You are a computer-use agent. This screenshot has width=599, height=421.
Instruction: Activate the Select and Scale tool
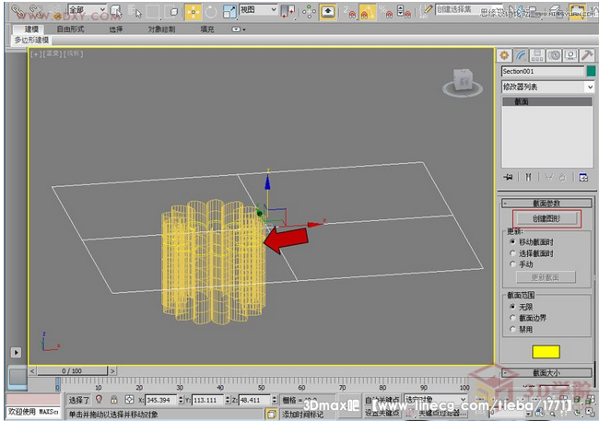[x=229, y=12]
